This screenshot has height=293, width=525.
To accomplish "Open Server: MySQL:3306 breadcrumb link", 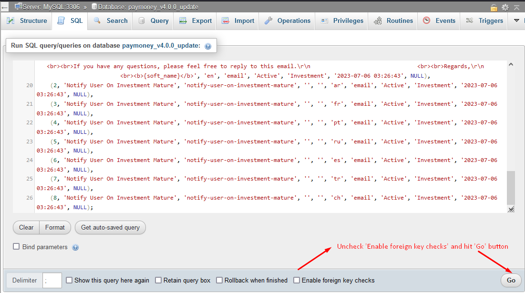I will point(47,7).
